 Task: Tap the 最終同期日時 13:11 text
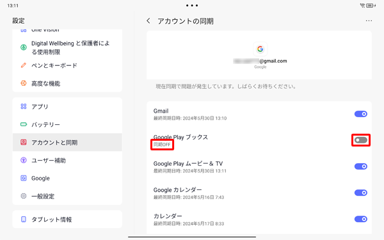[x=190, y=171]
